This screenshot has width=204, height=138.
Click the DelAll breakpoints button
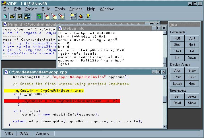click(177, 103)
